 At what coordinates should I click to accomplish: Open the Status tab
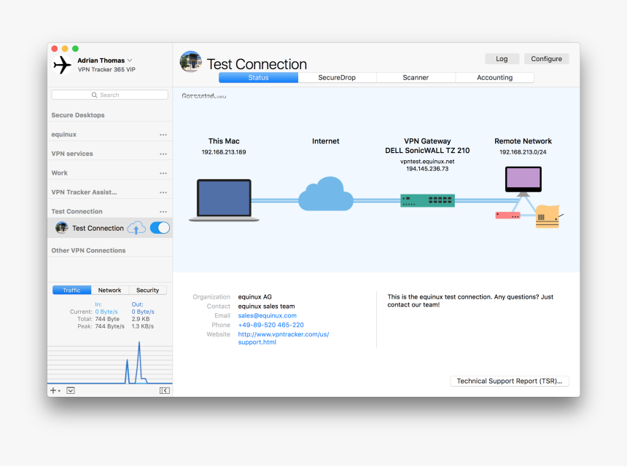click(x=258, y=77)
